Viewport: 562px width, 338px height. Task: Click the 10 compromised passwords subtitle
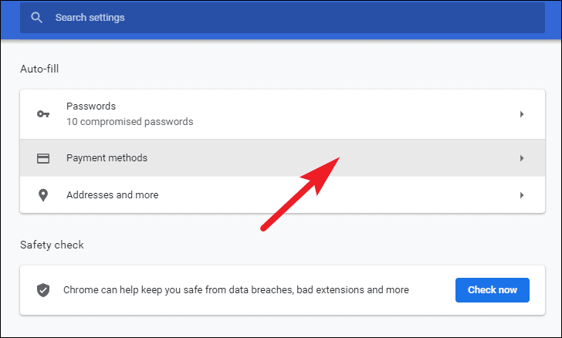click(130, 122)
